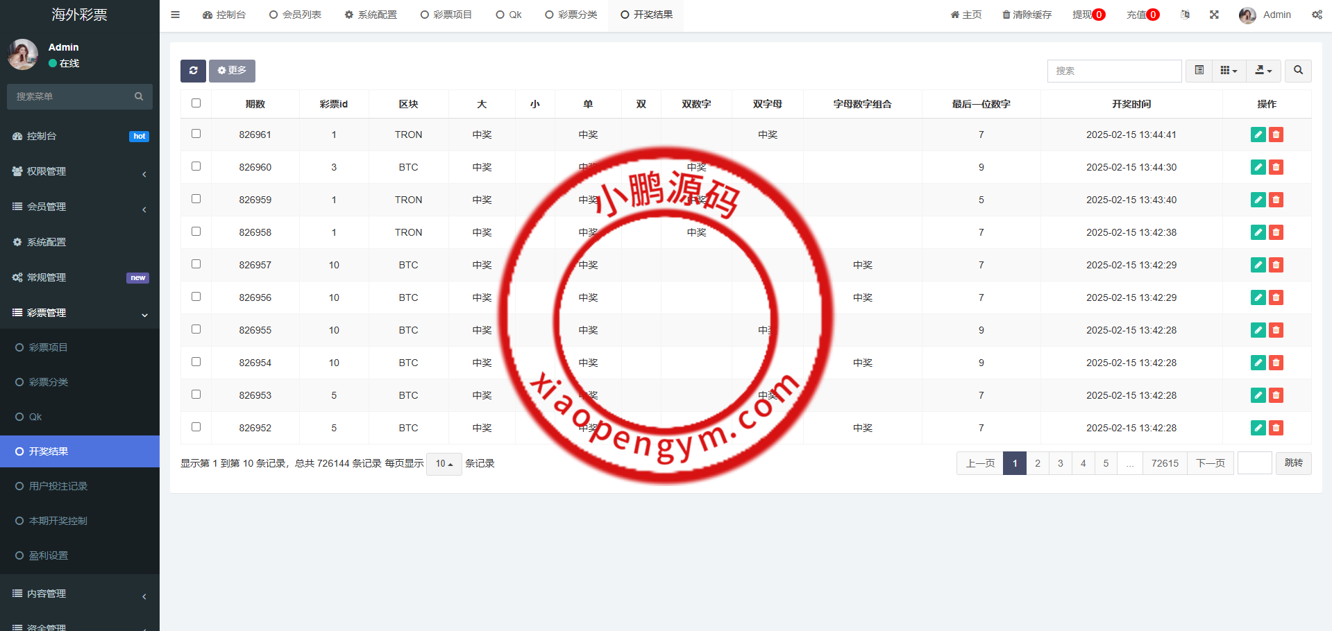Screen dimensions: 1332x631
Task: Edit row 826960
Action: (x=1258, y=167)
